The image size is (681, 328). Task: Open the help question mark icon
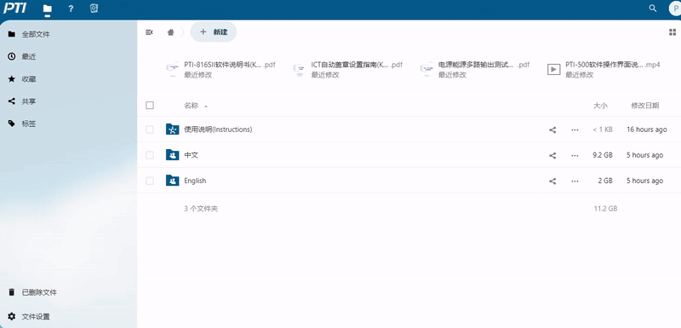click(71, 9)
